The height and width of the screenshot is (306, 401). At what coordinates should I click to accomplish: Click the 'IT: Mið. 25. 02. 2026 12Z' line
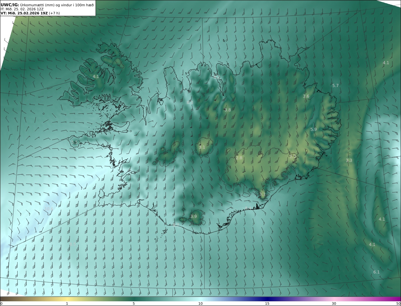tap(22, 9)
